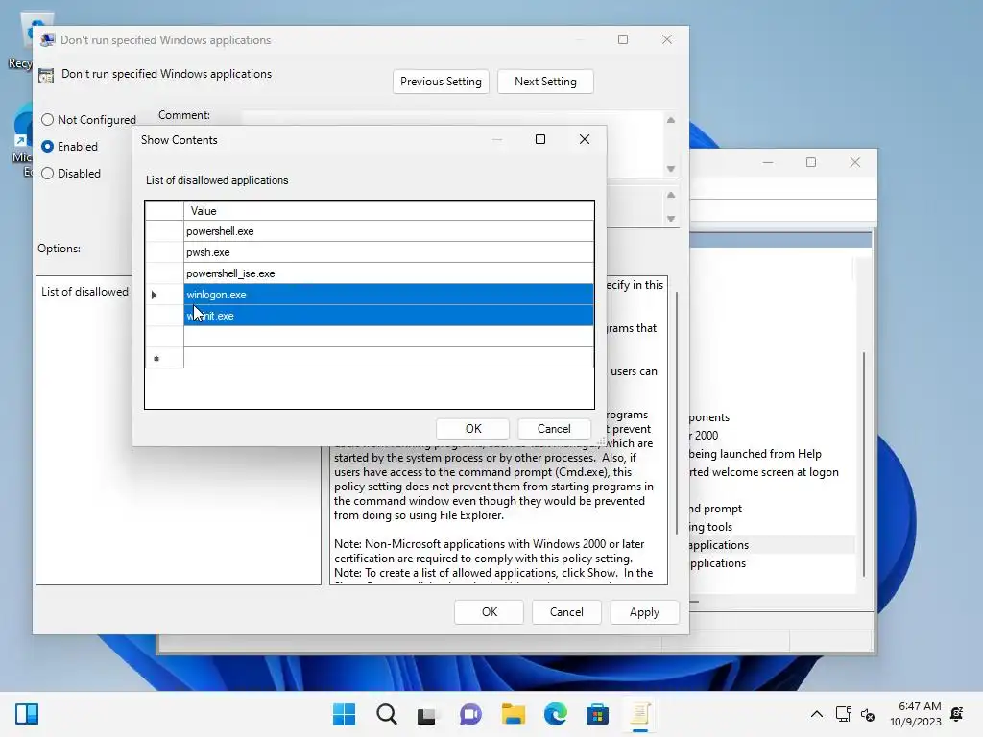Click the Help text vertical scrollbar
The image size is (983, 737).
(677, 414)
